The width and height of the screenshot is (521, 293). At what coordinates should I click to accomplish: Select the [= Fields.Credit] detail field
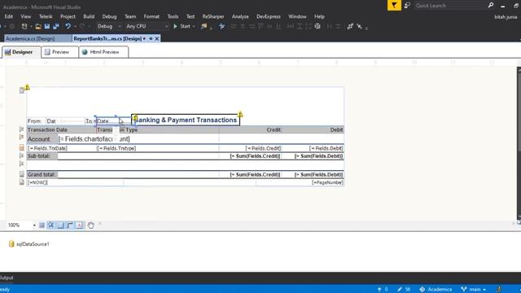pos(251,148)
